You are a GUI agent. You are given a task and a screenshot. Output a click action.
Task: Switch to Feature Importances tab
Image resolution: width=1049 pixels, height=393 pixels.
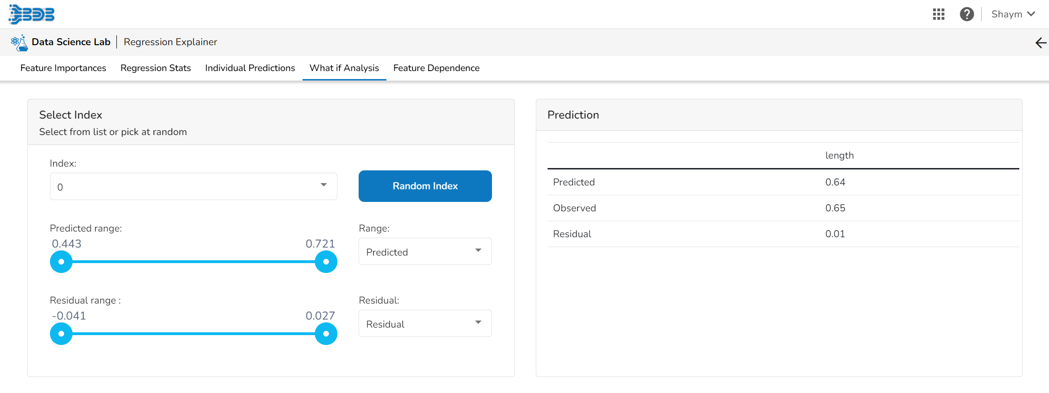click(x=63, y=68)
